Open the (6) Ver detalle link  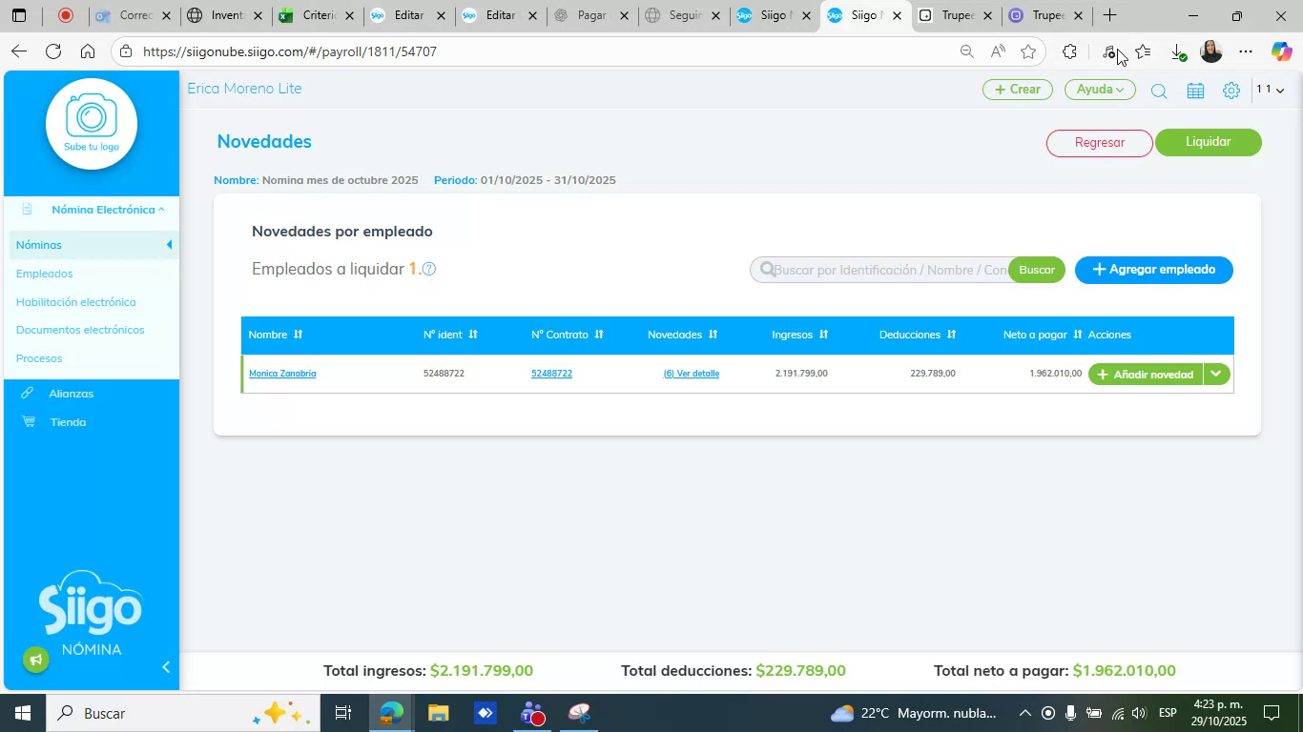(x=692, y=374)
